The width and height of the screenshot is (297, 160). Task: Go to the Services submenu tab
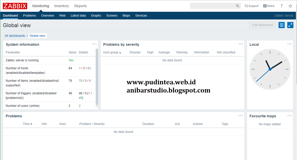click(x=141, y=16)
